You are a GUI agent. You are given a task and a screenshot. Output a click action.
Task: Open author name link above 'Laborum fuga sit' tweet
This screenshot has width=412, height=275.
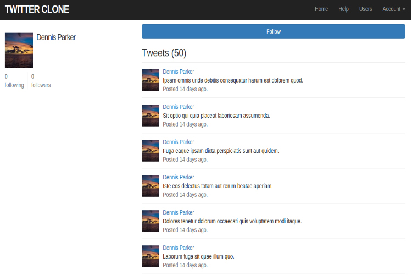[178, 248]
